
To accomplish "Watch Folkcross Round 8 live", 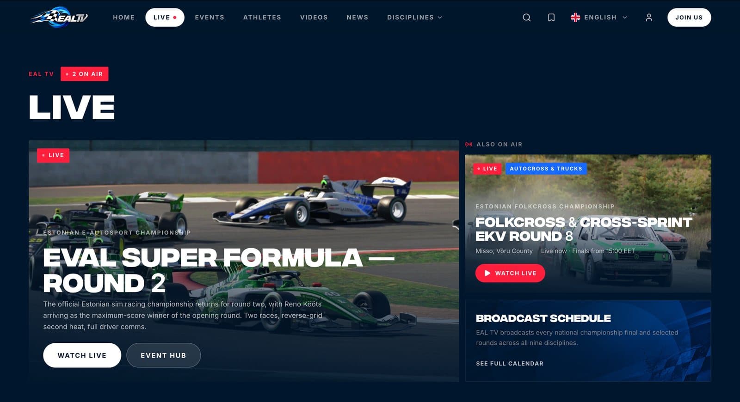I will [510, 273].
